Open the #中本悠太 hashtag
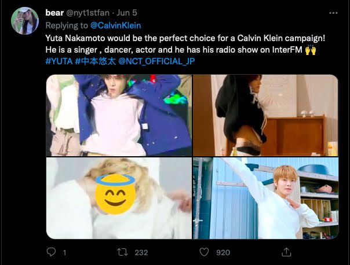Viewport: 350px width, 265px height. [x=95, y=61]
